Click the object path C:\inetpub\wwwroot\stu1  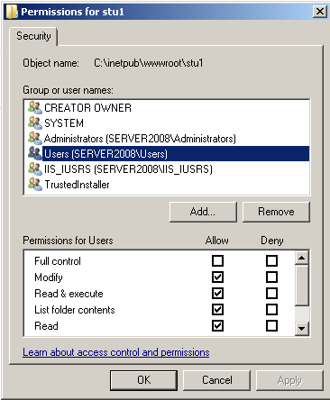tap(149, 63)
